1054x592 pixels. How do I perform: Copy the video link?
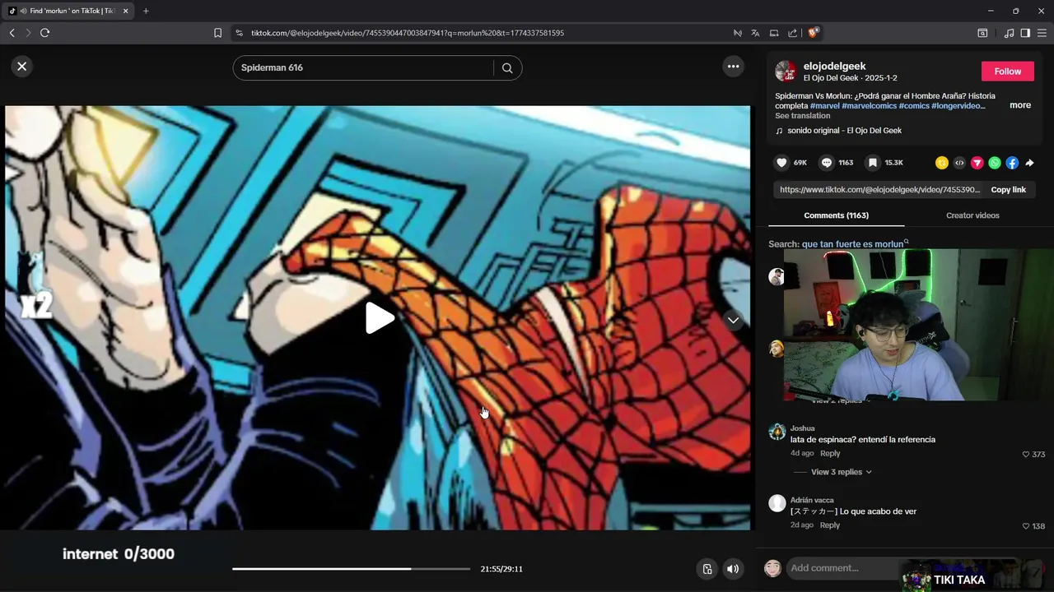click(x=1008, y=190)
